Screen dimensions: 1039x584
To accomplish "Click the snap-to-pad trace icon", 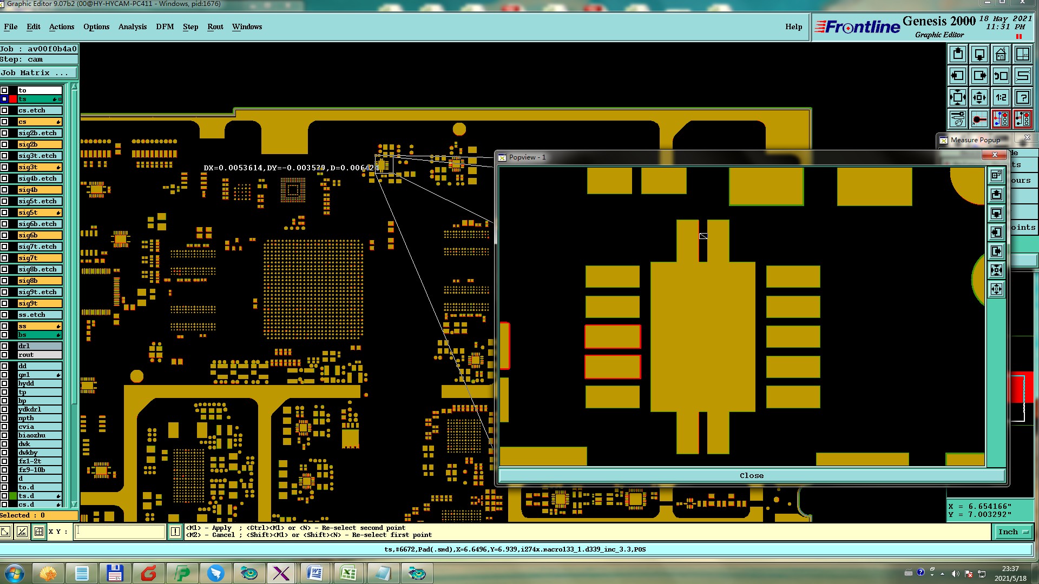I will (x=979, y=118).
